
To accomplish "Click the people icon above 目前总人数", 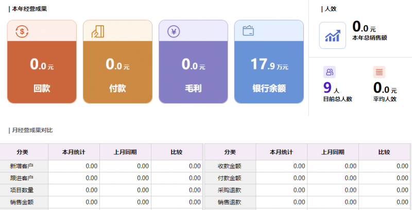I will pos(330,72).
